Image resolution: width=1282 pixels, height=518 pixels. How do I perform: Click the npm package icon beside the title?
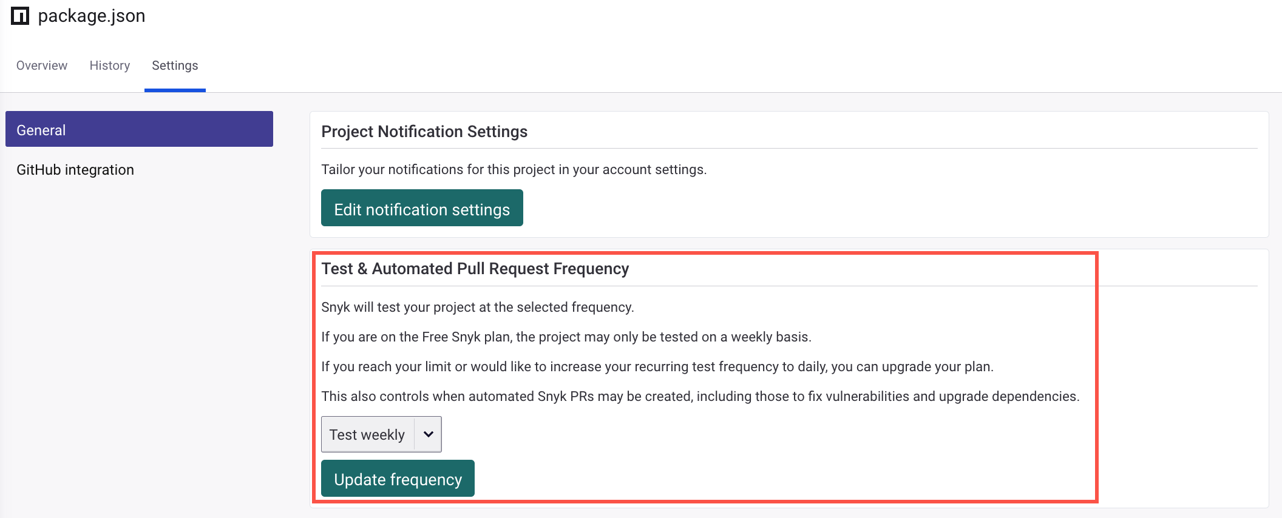pyautogui.click(x=20, y=16)
